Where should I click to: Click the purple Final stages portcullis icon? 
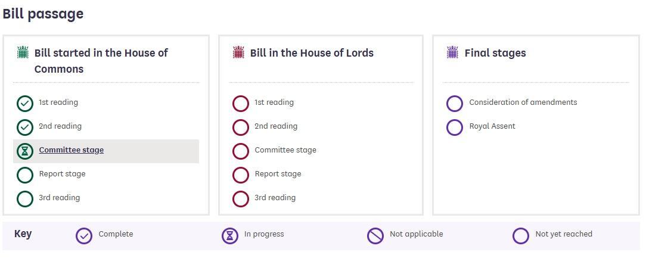coord(453,53)
